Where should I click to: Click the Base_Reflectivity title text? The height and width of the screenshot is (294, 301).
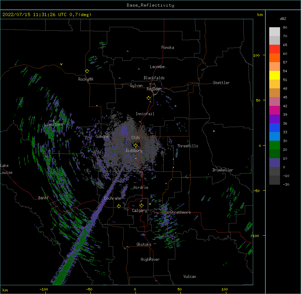pos(150,5)
